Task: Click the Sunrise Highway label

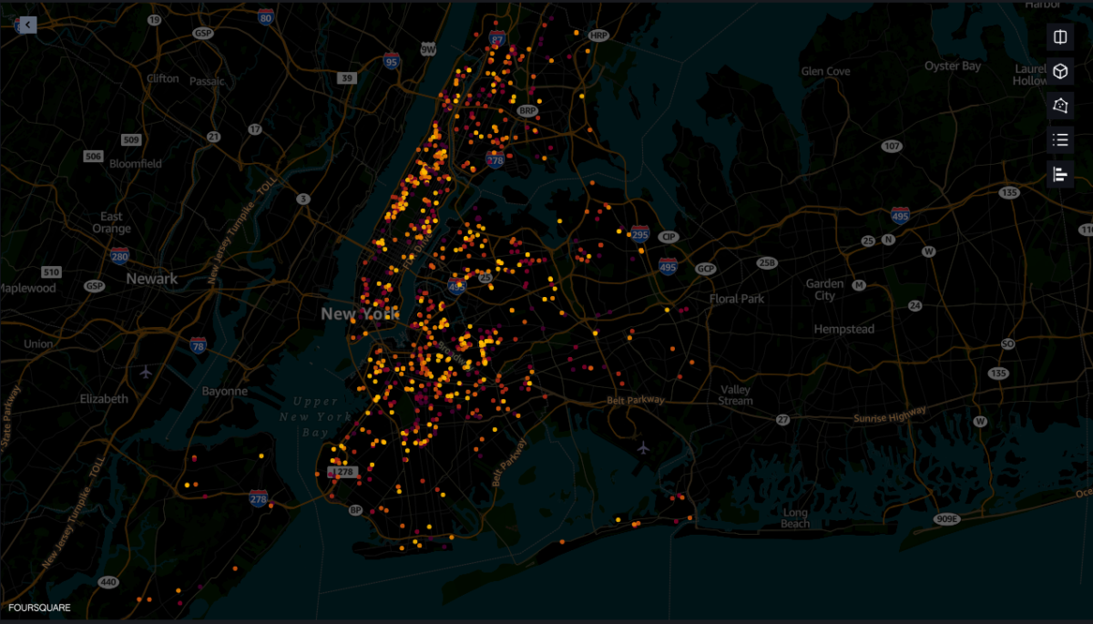Action: 890,414
